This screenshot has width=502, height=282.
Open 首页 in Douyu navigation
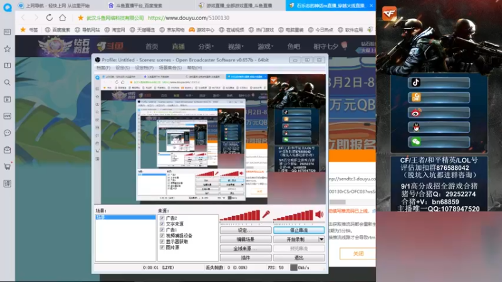(x=152, y=46)
